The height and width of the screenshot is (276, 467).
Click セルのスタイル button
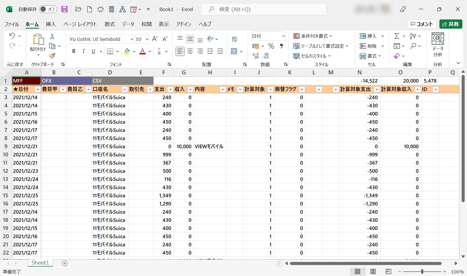point(312,56)
